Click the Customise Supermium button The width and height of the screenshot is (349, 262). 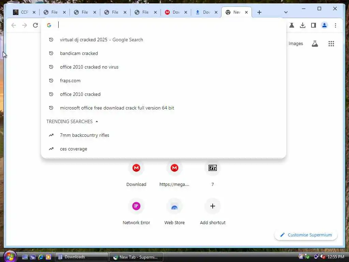pyautogui.click(x=306, y=235)
